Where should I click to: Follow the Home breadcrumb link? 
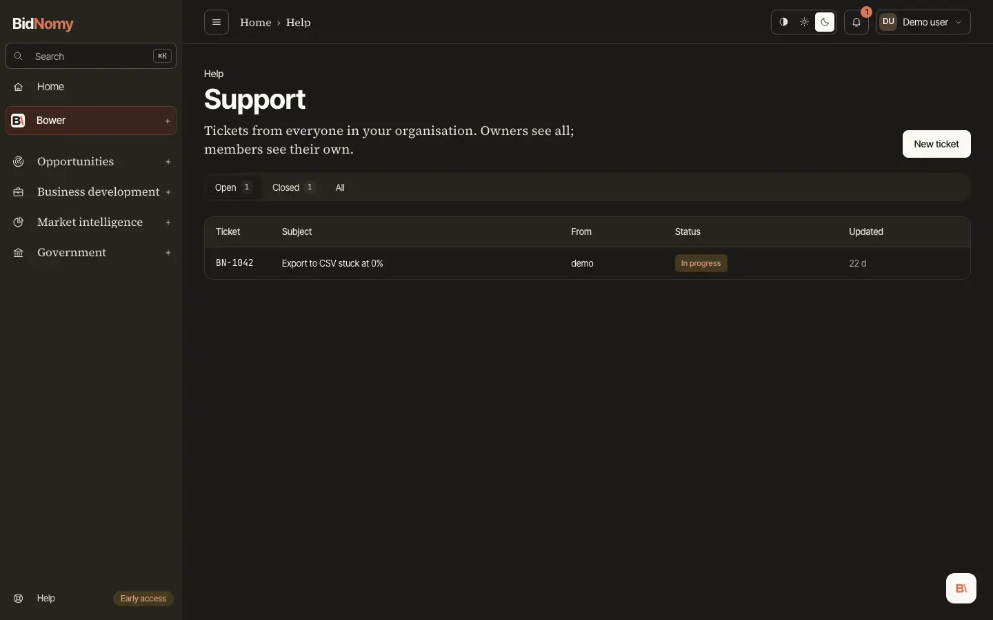pyautogui.click(x=256, y=22)
